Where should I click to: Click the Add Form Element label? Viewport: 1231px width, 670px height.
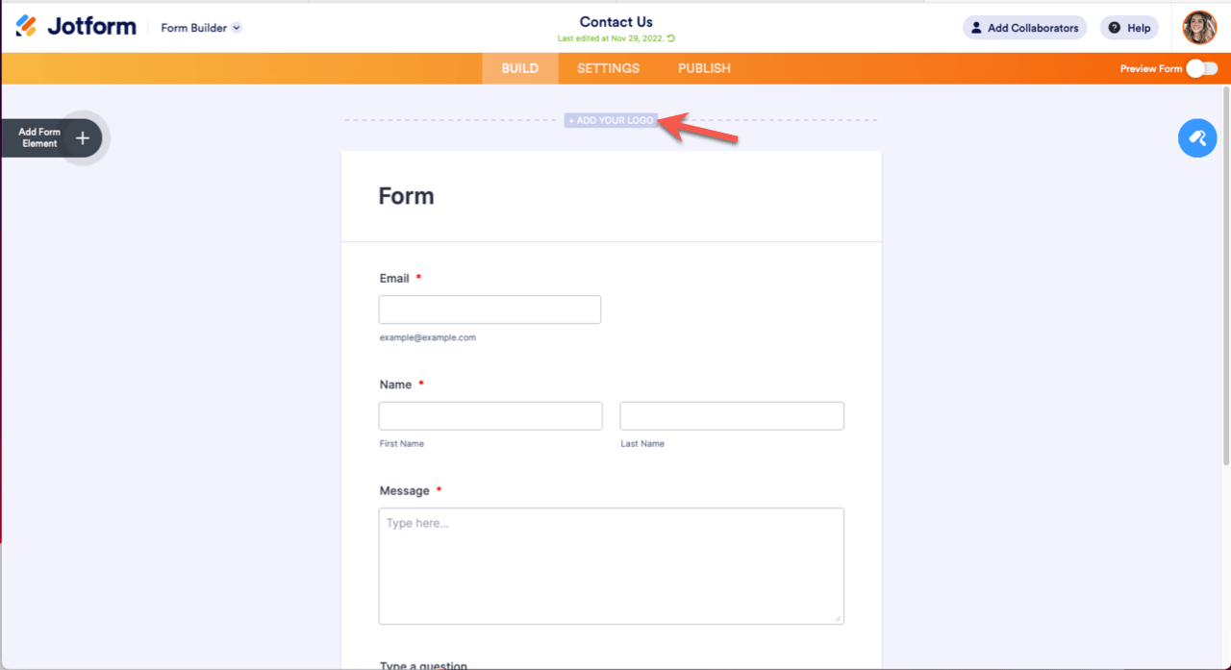39,138
